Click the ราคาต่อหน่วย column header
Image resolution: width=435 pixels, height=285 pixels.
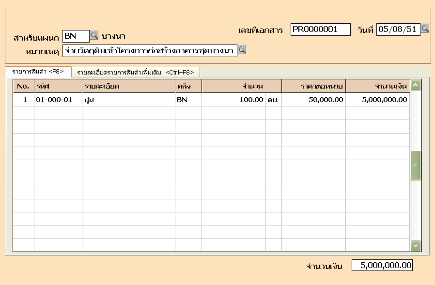click(313, 86)
